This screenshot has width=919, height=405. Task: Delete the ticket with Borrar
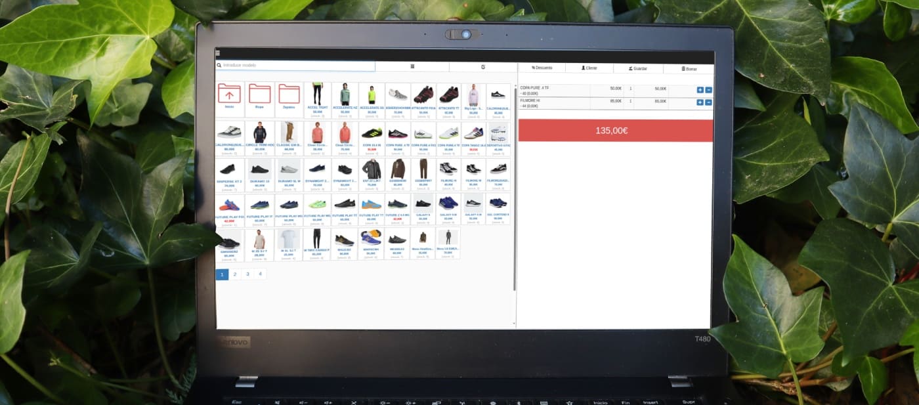688,68
